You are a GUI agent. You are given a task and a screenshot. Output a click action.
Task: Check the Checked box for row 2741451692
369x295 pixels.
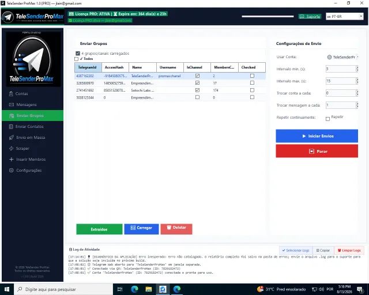[x=253, y=90]
